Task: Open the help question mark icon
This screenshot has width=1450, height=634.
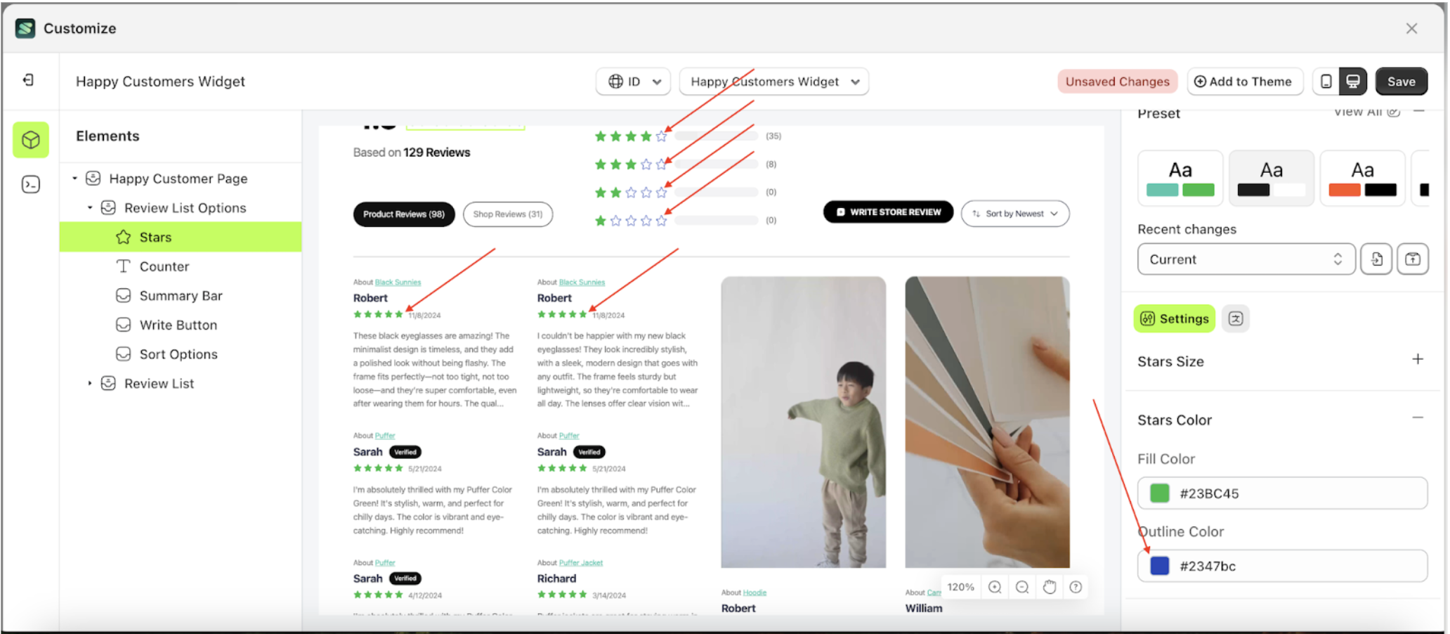Action: point(1076,588)
